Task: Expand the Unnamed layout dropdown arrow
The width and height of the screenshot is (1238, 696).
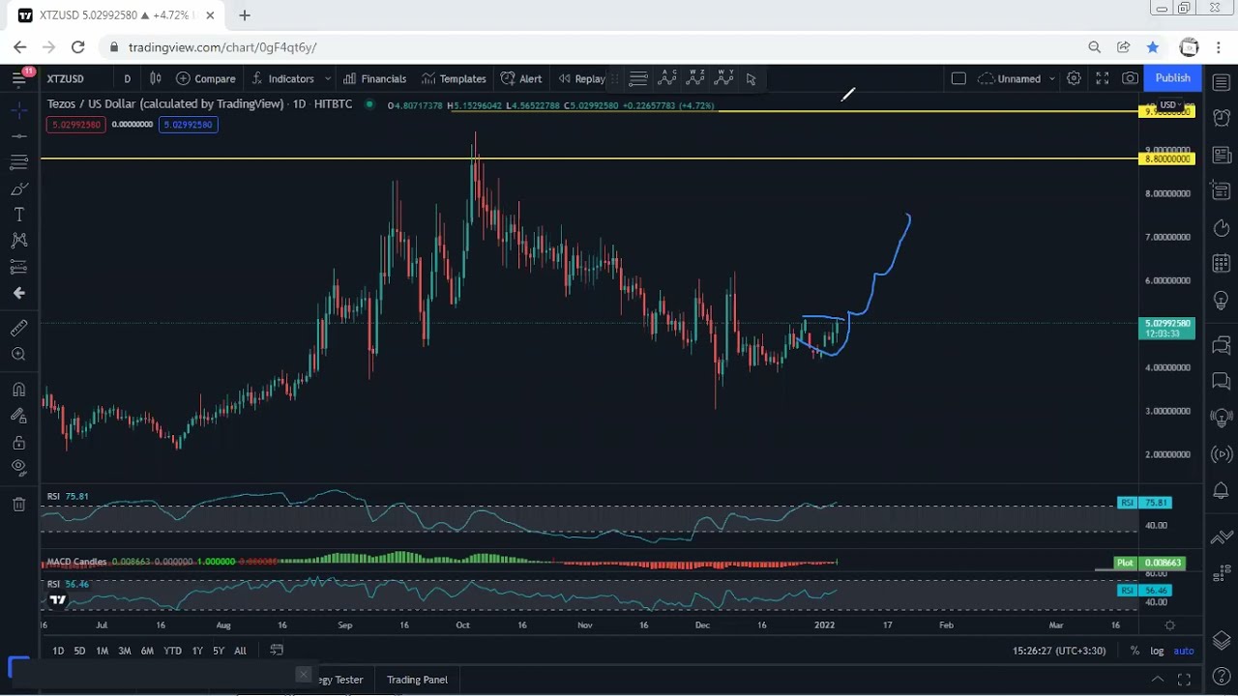Action: pos(1051,78)
